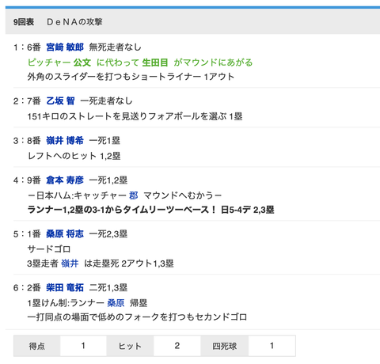The image size is (380, 364).
Task: Click the 四死球 value 1 cell
Action: coord(272,346)
